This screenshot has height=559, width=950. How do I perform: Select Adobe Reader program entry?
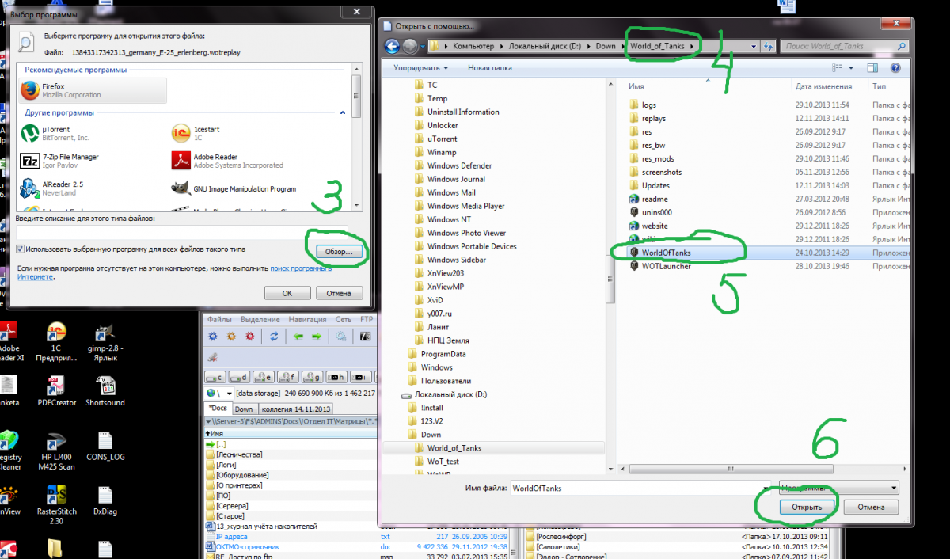pyautogui.click(x=227, y=161)
